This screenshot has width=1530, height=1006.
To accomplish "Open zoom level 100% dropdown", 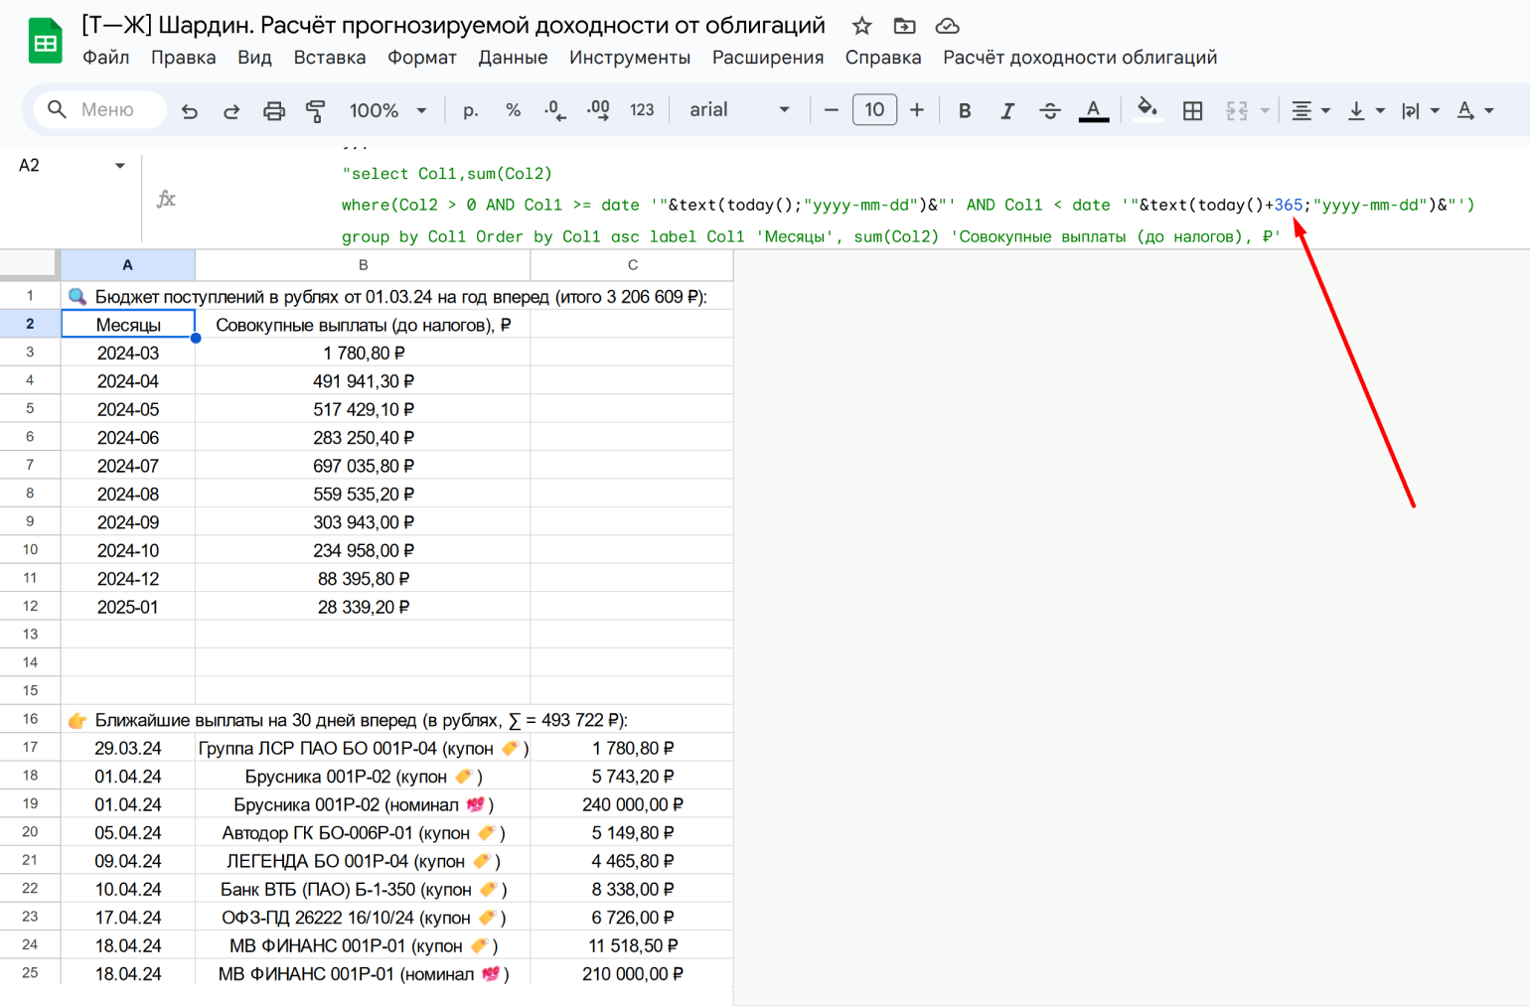I will click(x=387, y=110).
